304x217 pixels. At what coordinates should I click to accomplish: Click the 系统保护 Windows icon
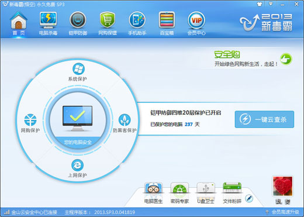(78, 69)
